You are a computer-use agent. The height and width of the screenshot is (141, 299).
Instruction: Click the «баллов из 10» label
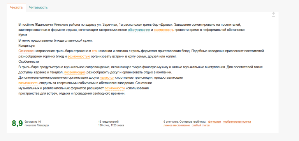(33, 122)
